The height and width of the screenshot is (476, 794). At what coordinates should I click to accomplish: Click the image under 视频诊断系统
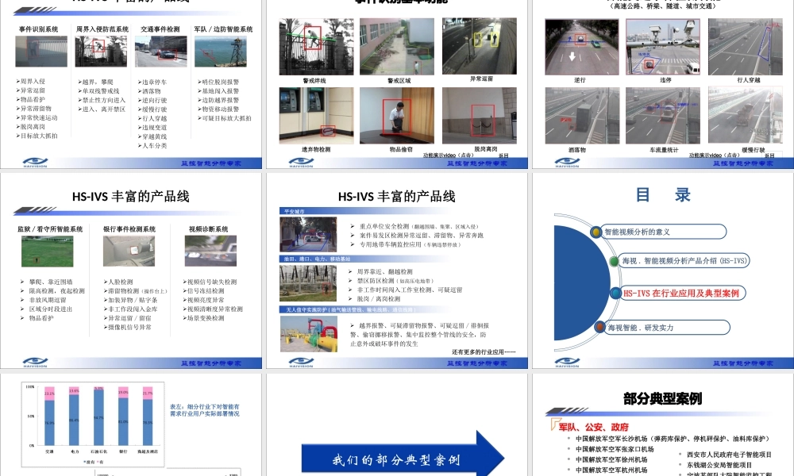210,251
